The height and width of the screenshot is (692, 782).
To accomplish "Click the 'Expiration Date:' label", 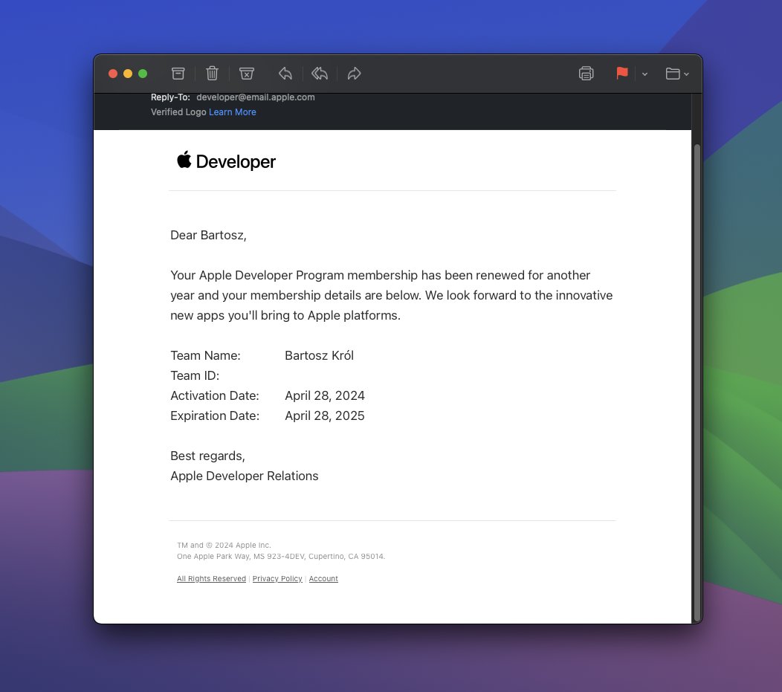I will click(x=215, y=415).
